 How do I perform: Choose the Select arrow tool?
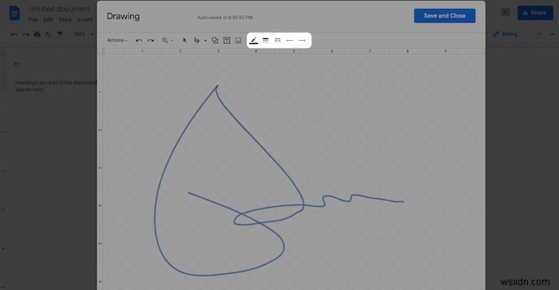(184, 41)
